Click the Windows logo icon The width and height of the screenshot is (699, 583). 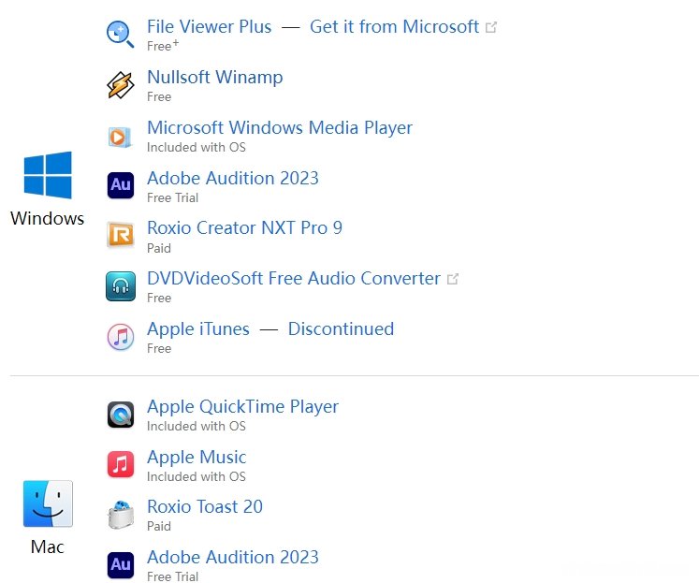(48, 175)
